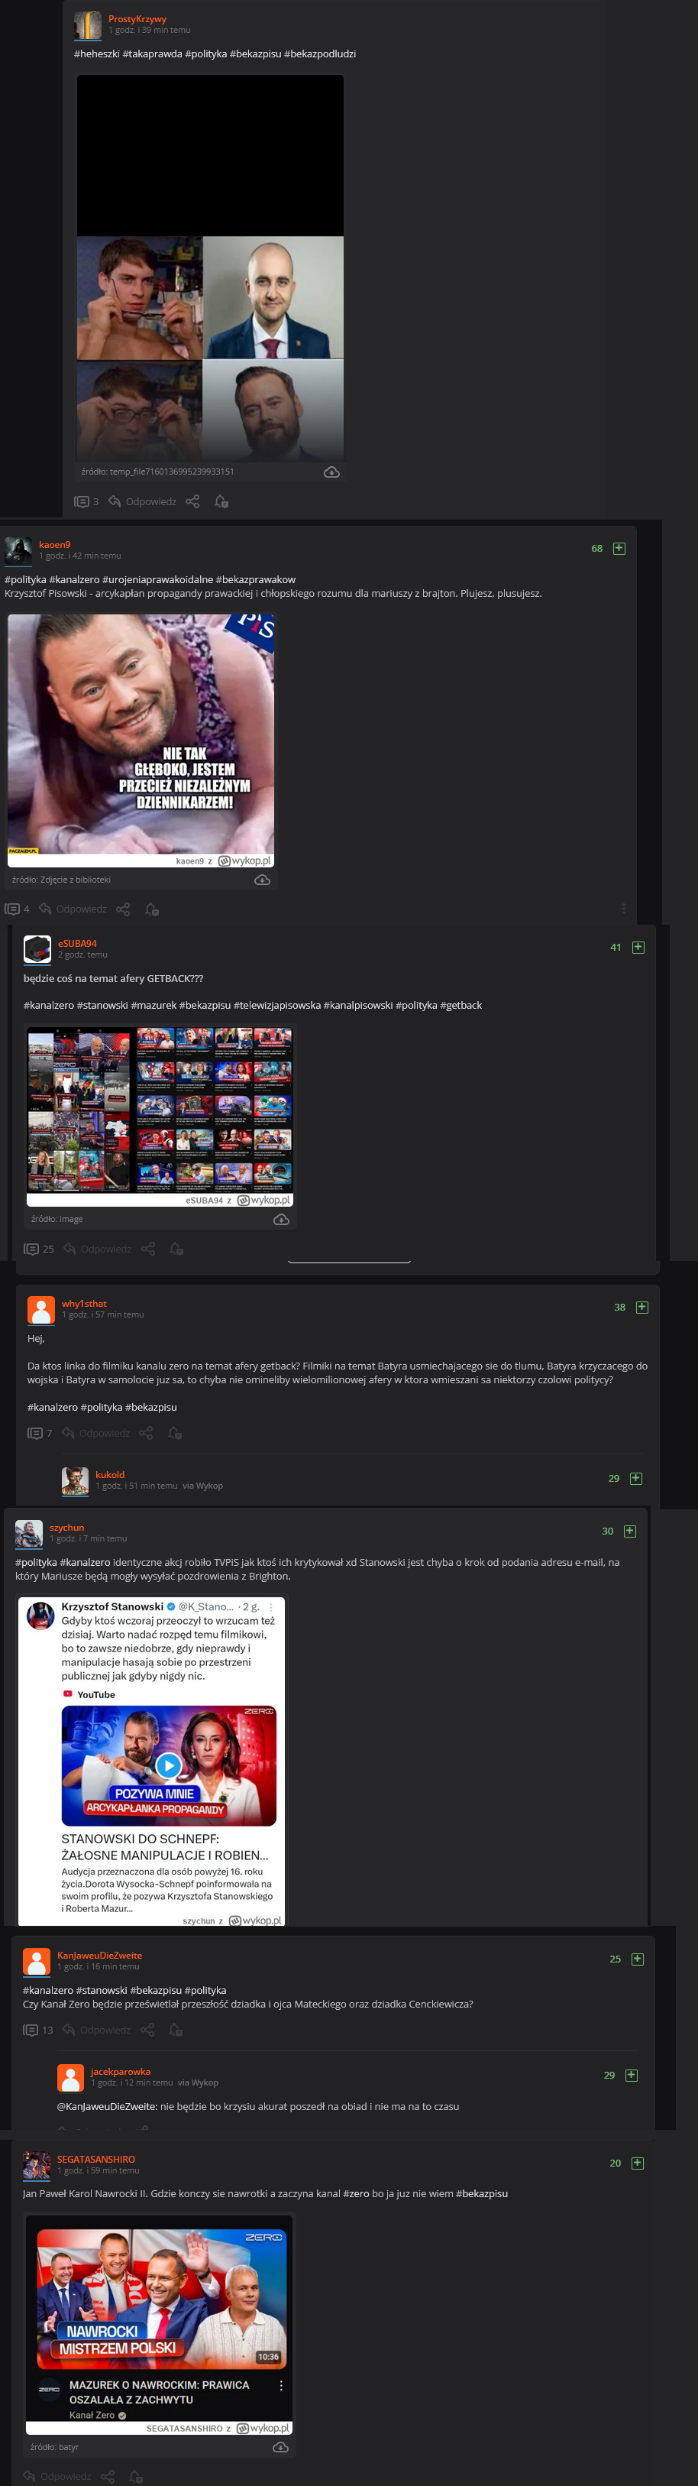This screenshot has height=2486, width=698.
Task: Share kaoen9's post
Action: (122, 909)
